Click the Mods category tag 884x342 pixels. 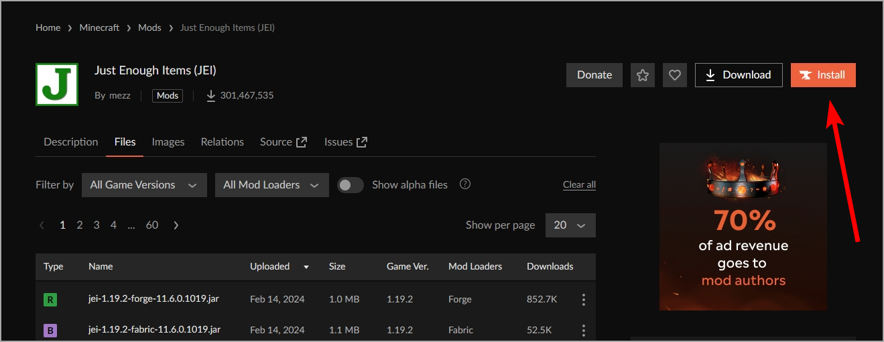tap(168, 96)
